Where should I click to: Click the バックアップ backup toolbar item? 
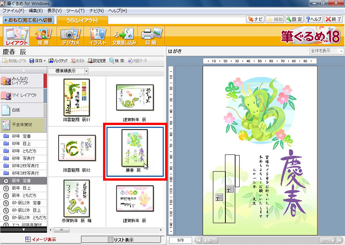click(x=58, y=61)
